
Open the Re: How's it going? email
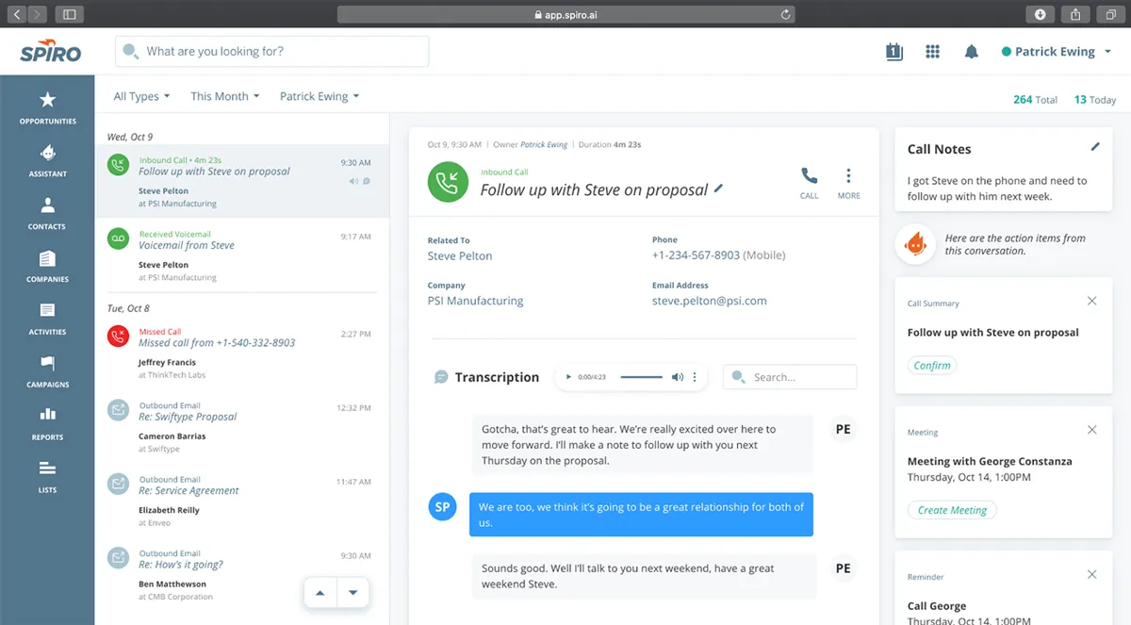click(x=242, y=573)
